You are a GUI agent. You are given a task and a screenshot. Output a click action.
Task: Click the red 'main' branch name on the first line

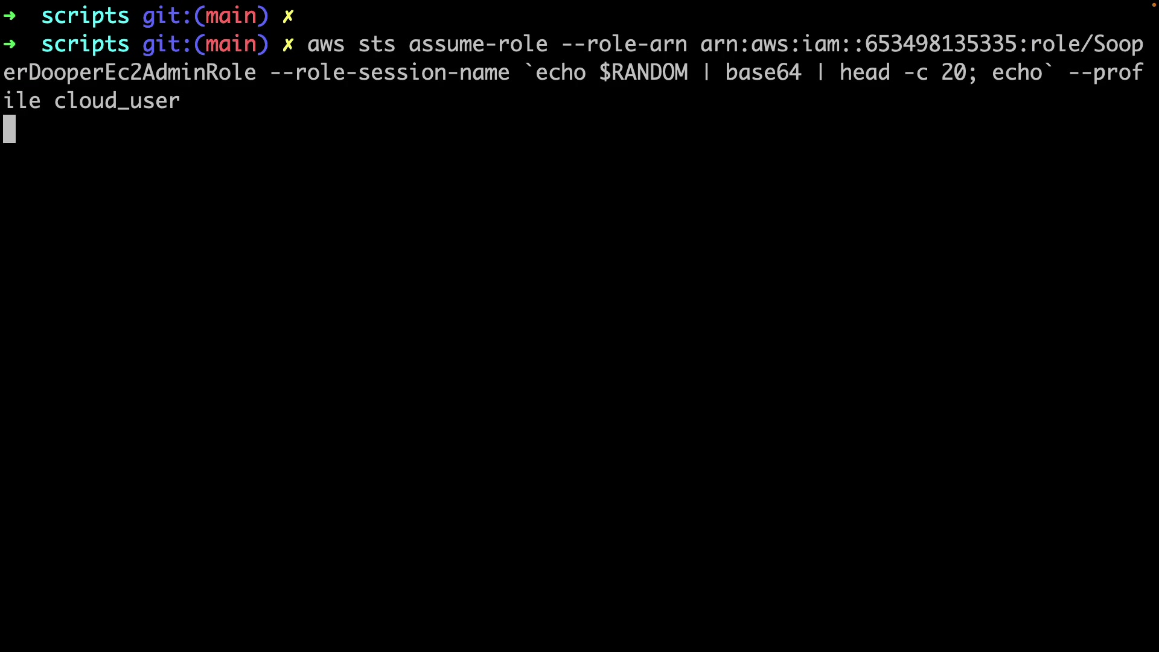pos(231,16)
